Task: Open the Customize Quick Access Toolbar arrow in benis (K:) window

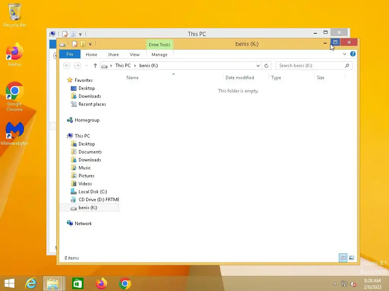Action: click(x=90, y=44)
